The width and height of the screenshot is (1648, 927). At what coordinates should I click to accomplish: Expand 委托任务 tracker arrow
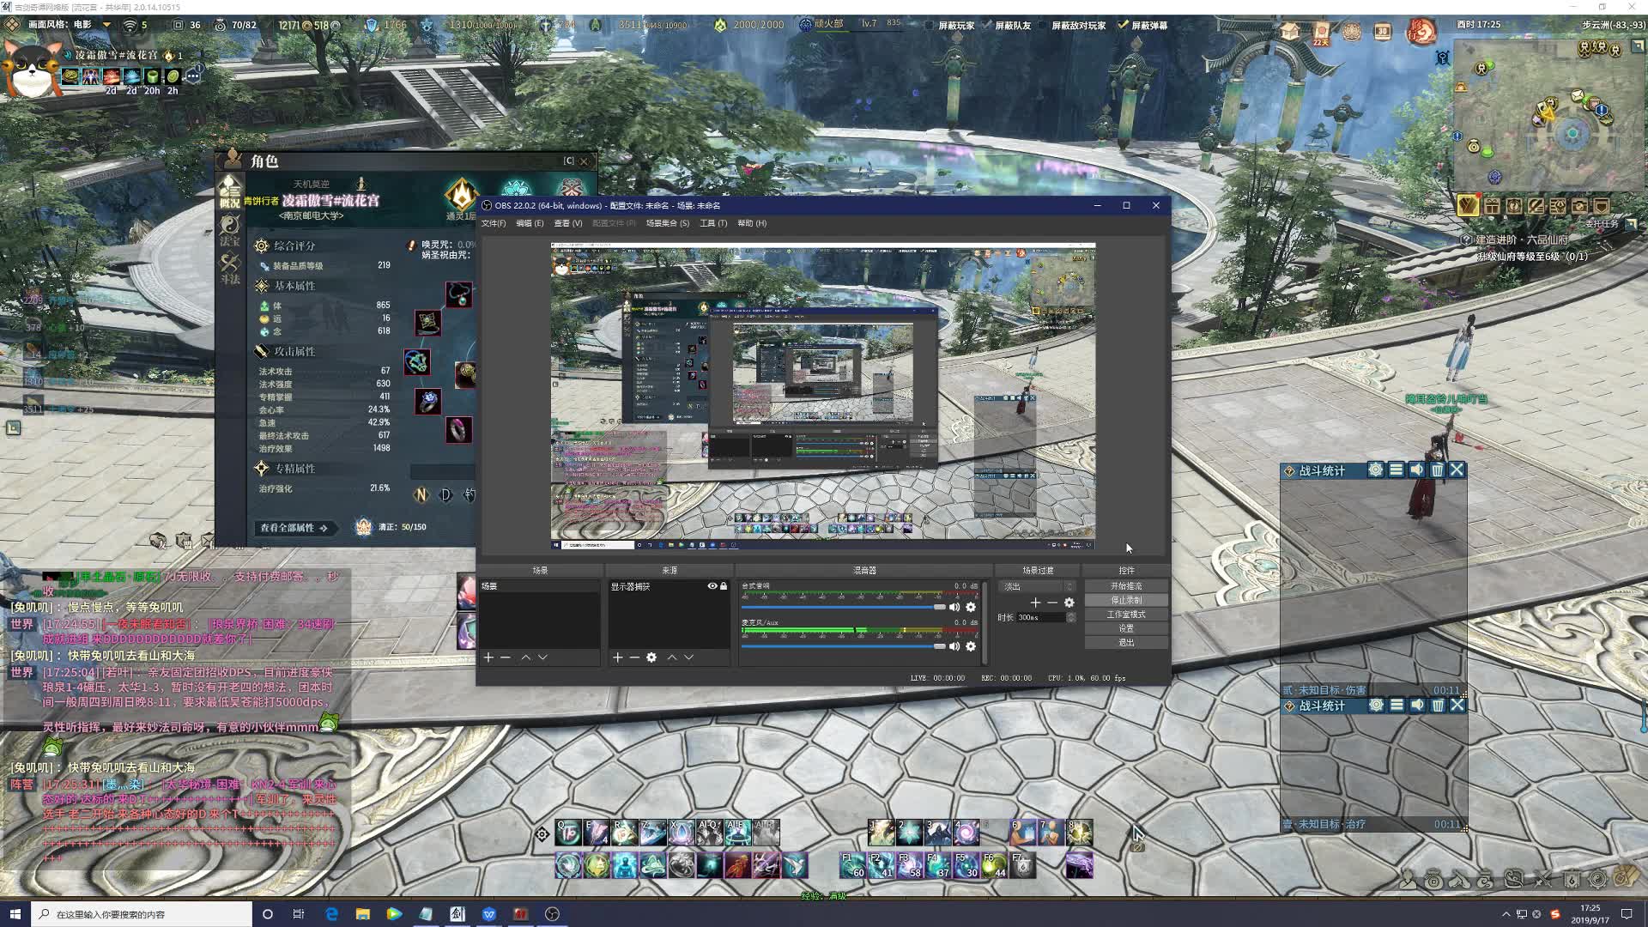coord(1631,224)
